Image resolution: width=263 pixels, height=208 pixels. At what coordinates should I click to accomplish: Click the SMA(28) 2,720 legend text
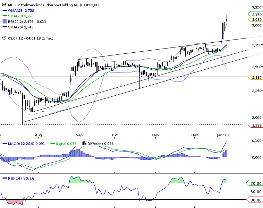pyautogui.click(x=20, y=16)
